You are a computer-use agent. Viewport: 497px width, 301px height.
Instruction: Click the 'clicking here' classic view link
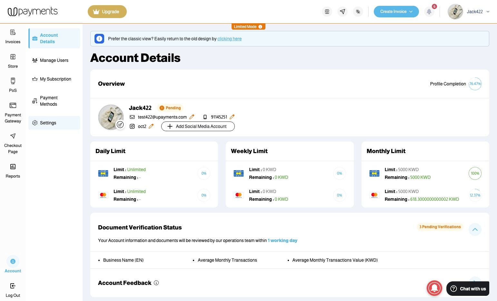pos(229,39)
